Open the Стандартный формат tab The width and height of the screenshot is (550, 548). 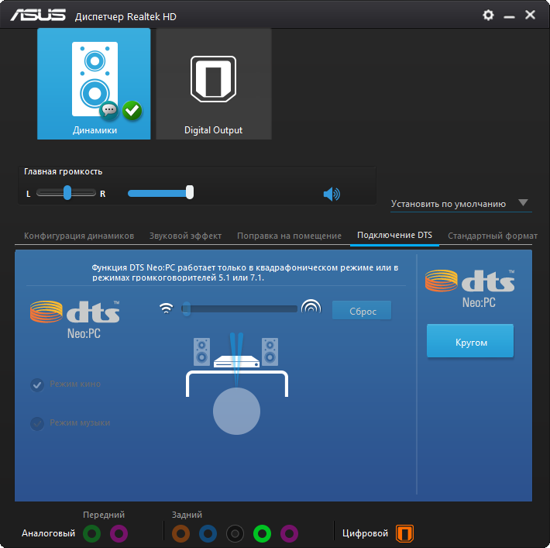click(x=493, y=236)
